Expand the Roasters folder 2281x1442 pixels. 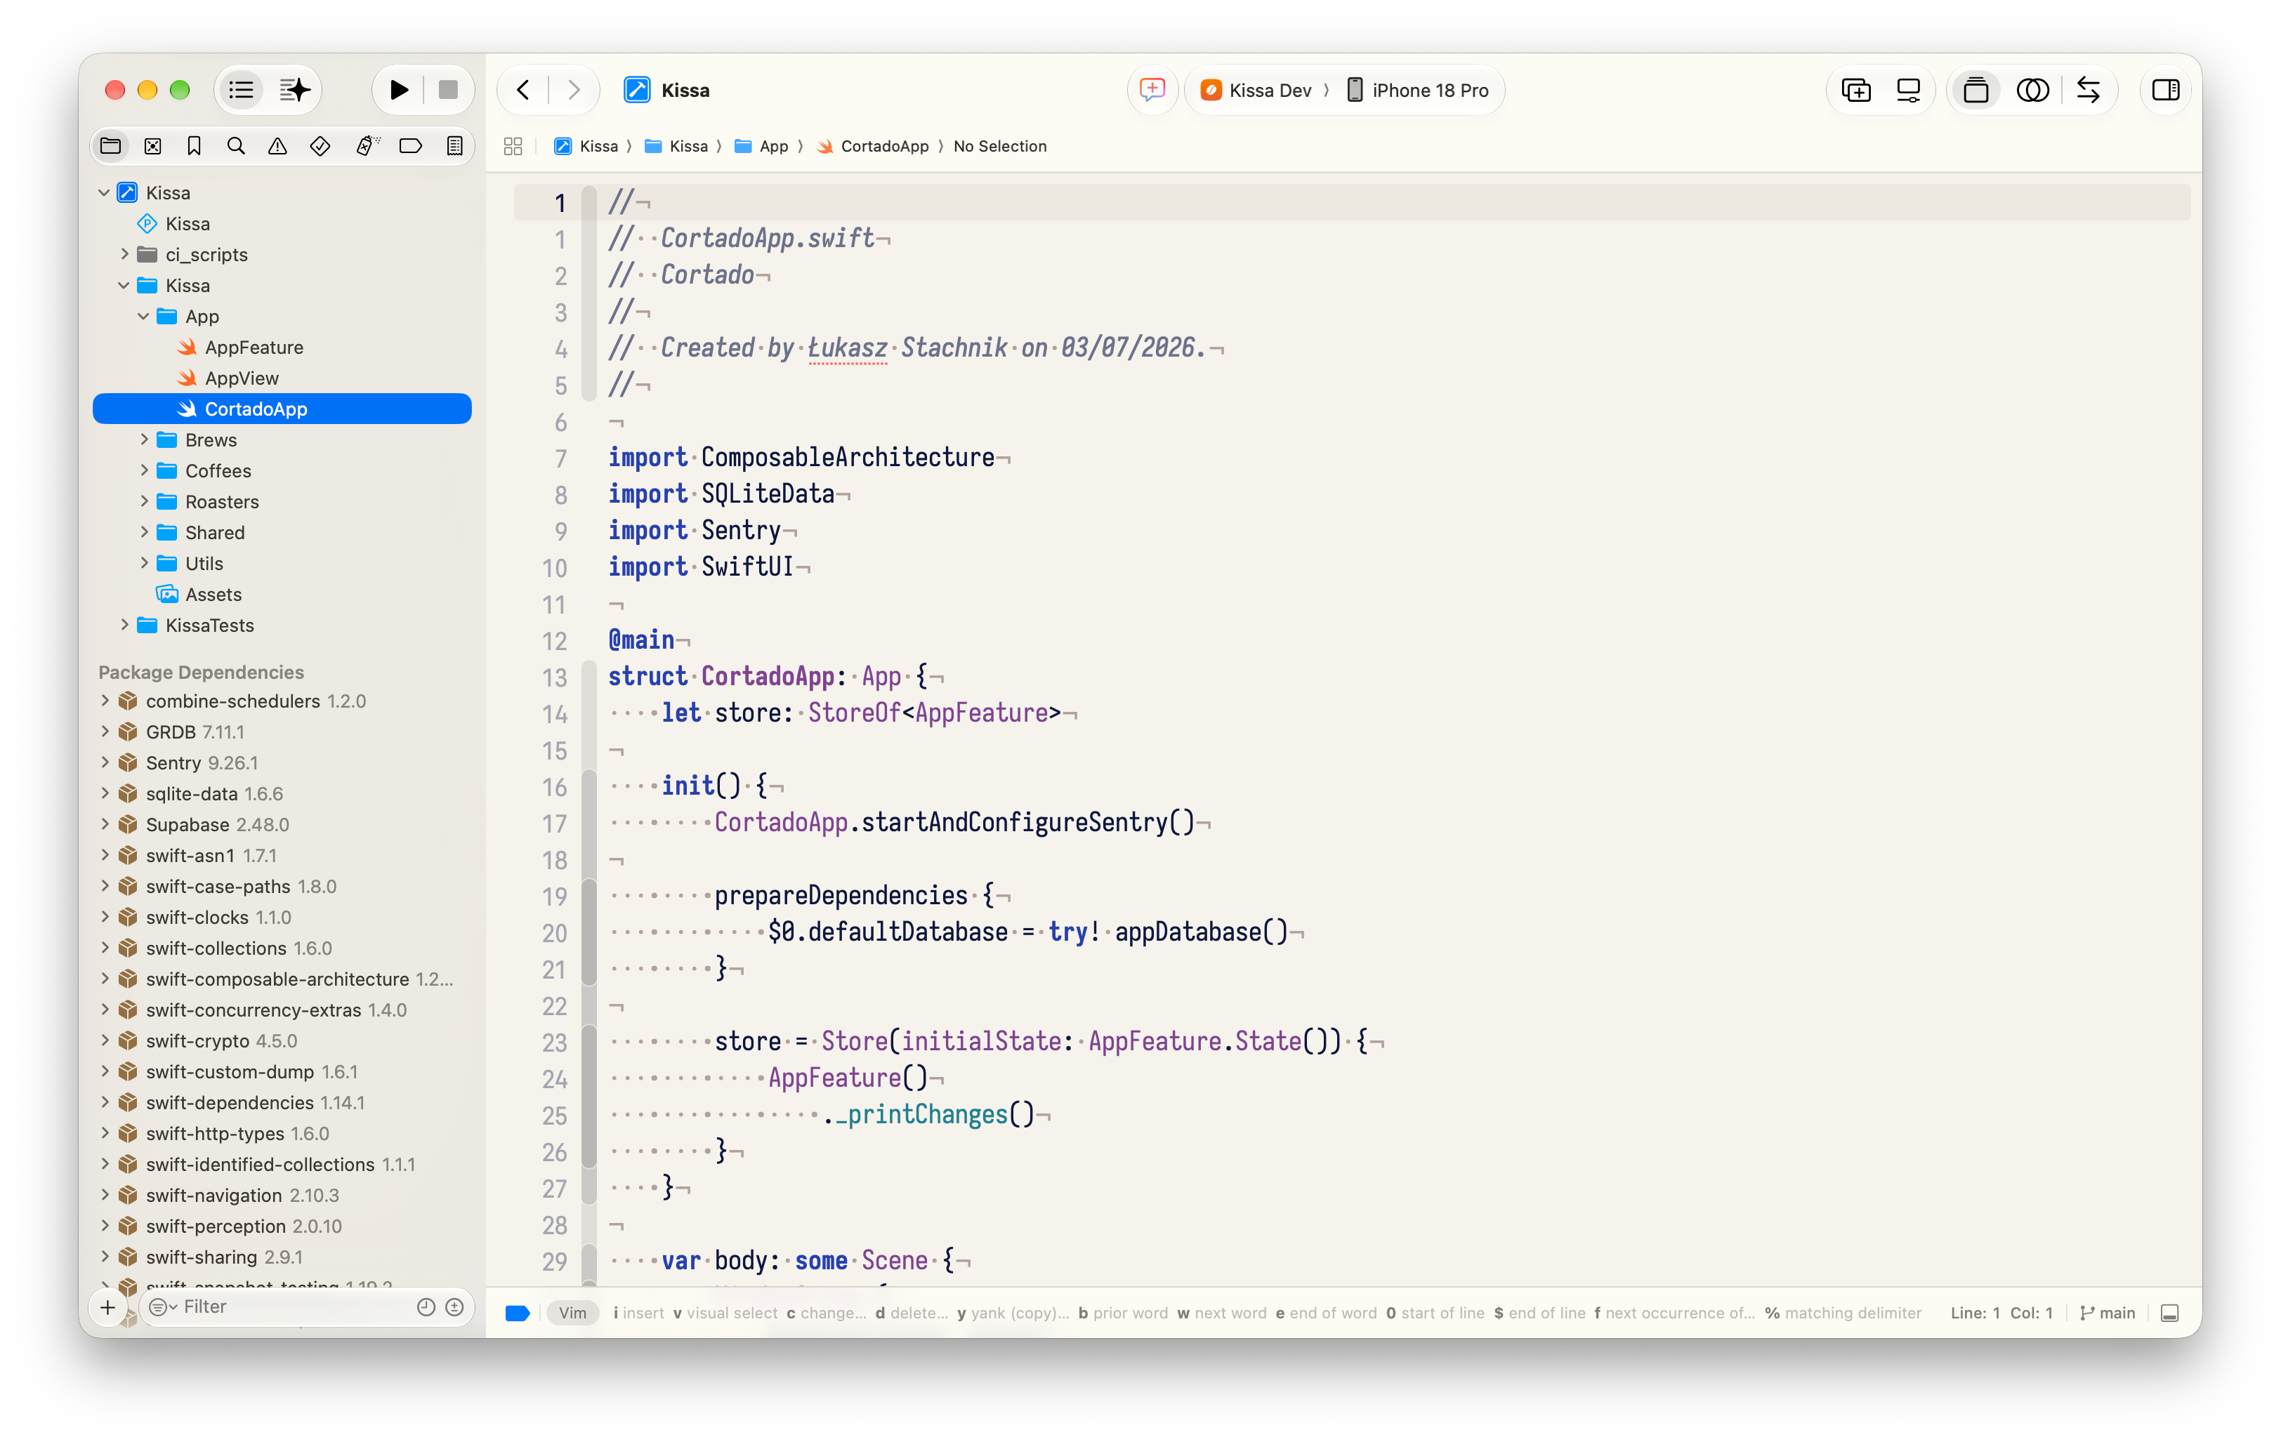[x=144, y=501]
